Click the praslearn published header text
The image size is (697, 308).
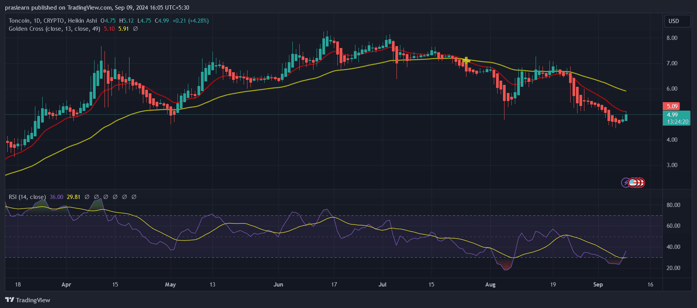click(97, 8)
